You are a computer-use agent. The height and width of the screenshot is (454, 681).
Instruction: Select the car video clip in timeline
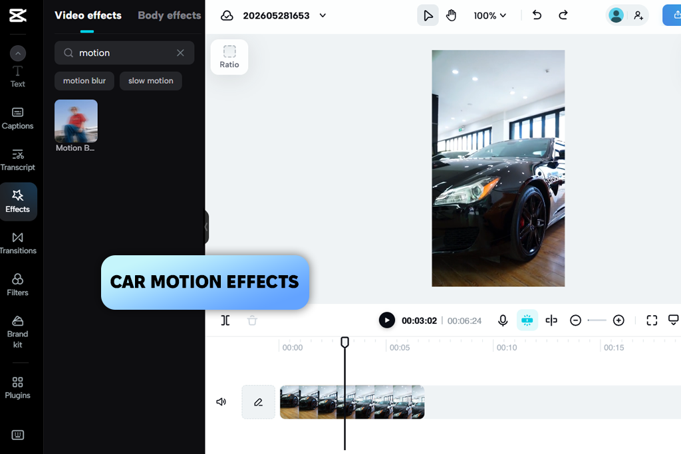pos(352,402)
